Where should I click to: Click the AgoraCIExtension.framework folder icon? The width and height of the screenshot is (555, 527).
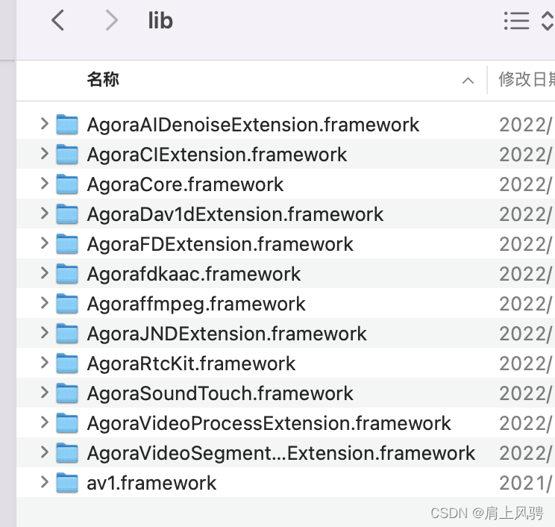coord(67,154)
